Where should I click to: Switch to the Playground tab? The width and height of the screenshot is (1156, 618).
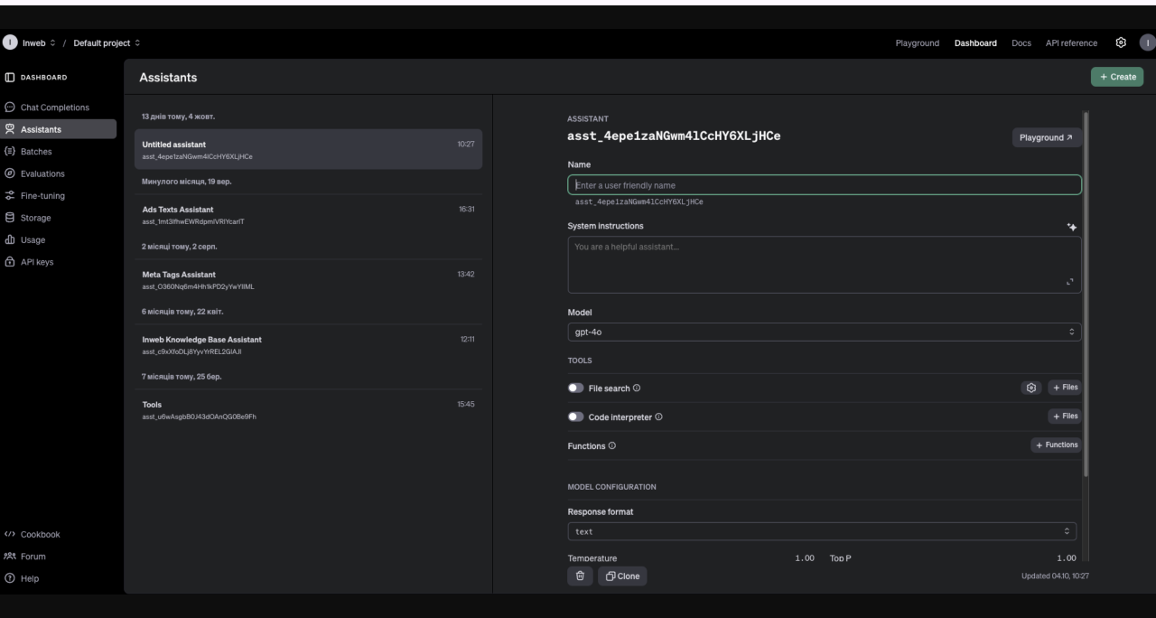click(917, 43)
